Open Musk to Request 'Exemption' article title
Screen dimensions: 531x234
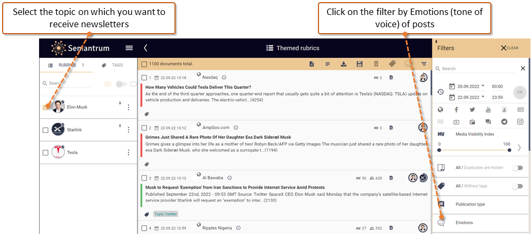pos(235,187)
